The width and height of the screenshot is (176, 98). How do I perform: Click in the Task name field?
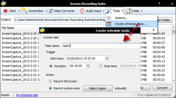click(101, 46)
